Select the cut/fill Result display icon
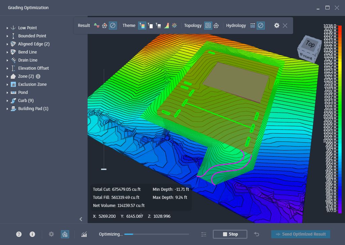The height and width of the screenshot is (245, 345). 97,26
